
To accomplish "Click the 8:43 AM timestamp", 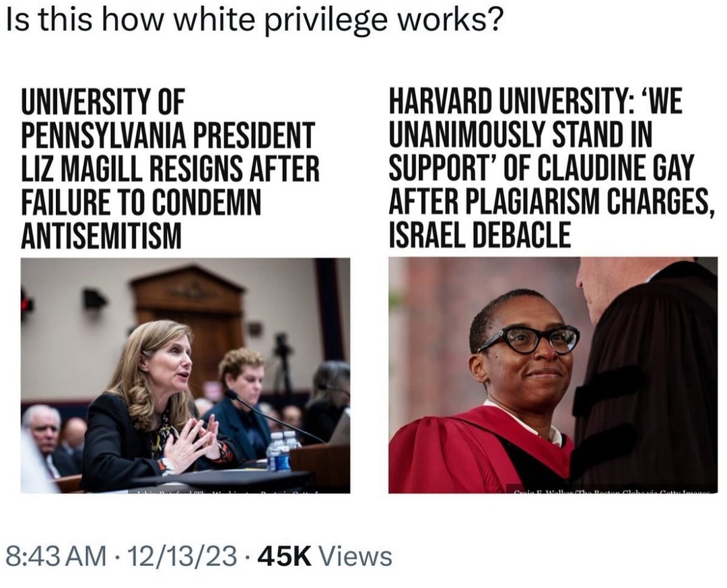I will coord(56,556).
